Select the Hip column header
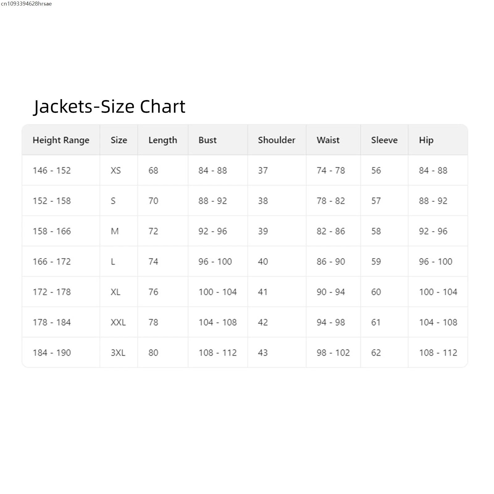494x494 pixels. 426,140
